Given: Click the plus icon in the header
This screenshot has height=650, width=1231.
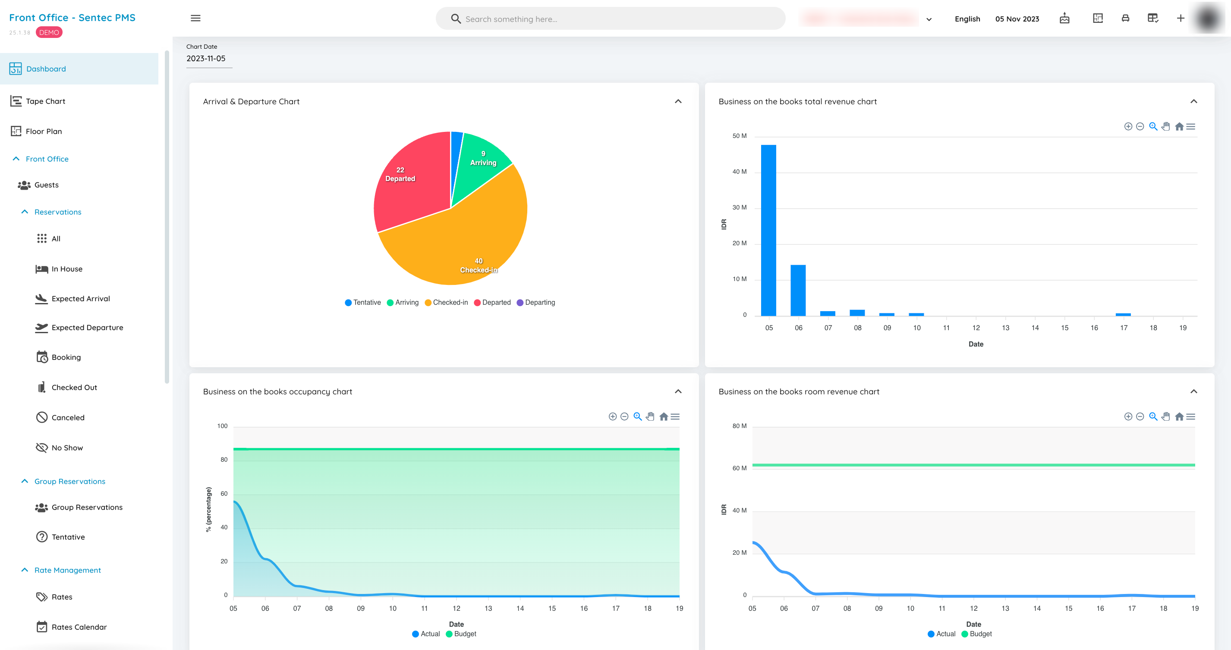Looking at the screenshot, I should tap(1181, 18).
